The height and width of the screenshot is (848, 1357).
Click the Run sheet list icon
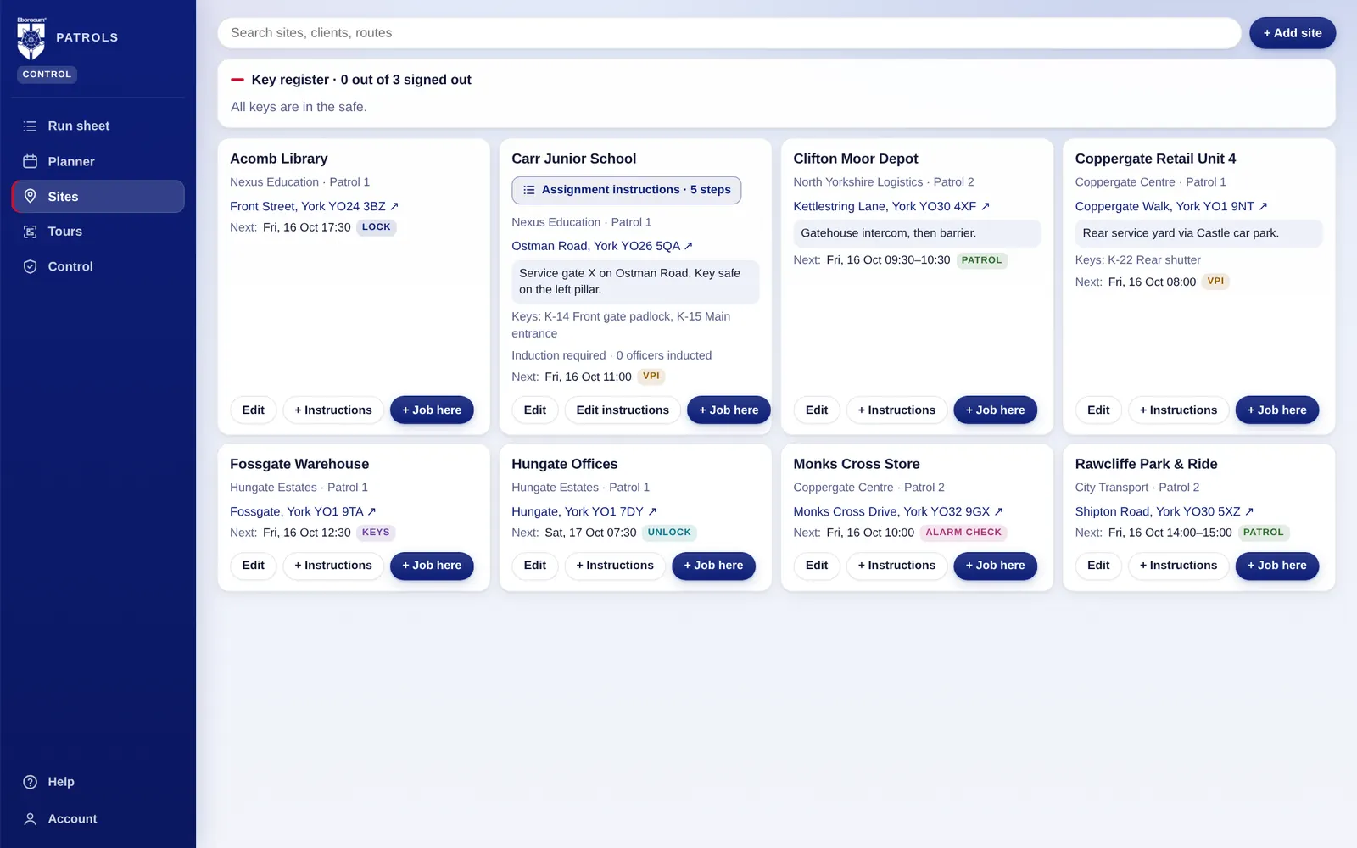coord(30,126)
